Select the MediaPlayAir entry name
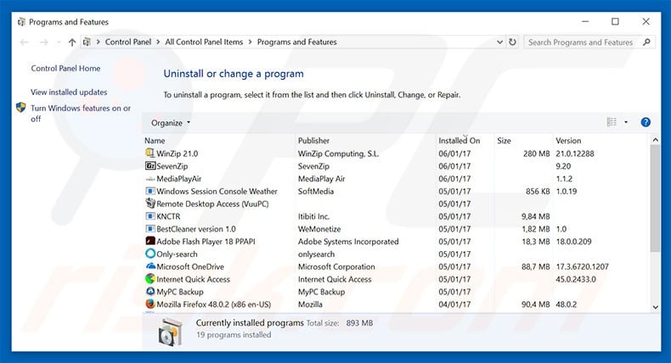The height and width of the screenshot is (363, 671). click(x=179, y=179)
